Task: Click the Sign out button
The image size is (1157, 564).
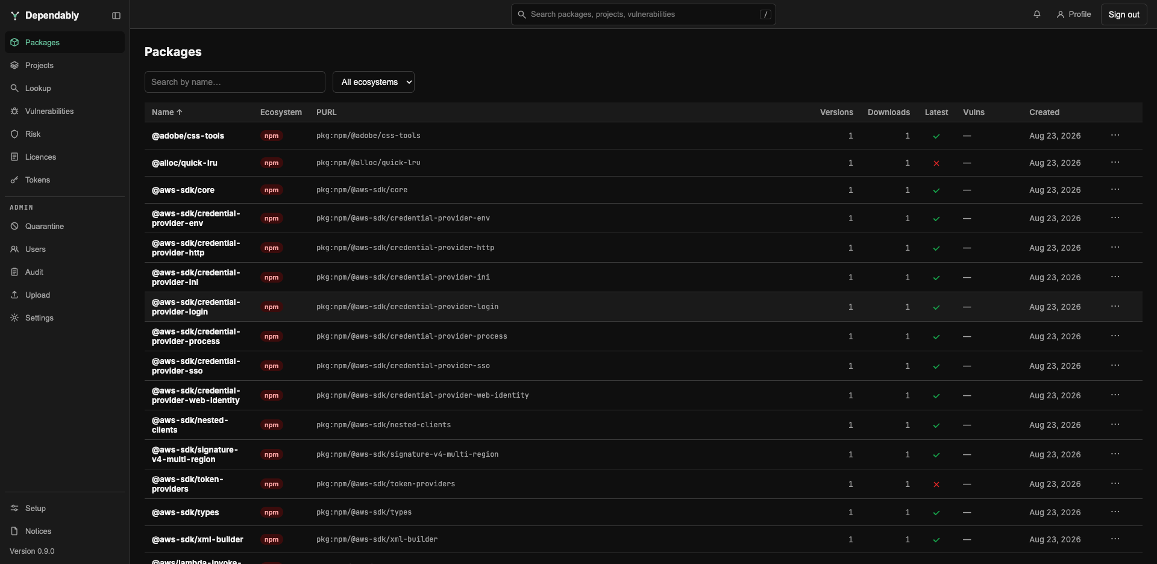Action: click(x=1124, y=14)
